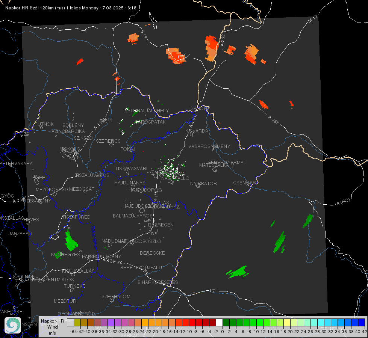
Task: Click the DERECSKE label
Action: tap(152, 253)
